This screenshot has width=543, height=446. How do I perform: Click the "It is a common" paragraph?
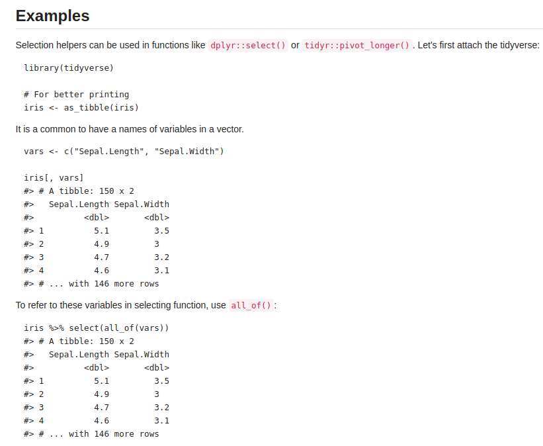tap(130, 129)
